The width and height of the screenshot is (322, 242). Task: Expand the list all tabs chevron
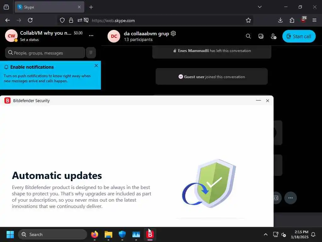[259, 7]
